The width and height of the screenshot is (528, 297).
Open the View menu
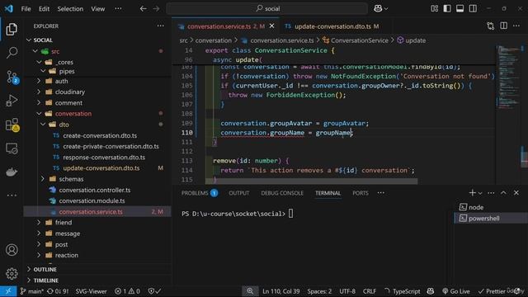[x=97, y=9]
